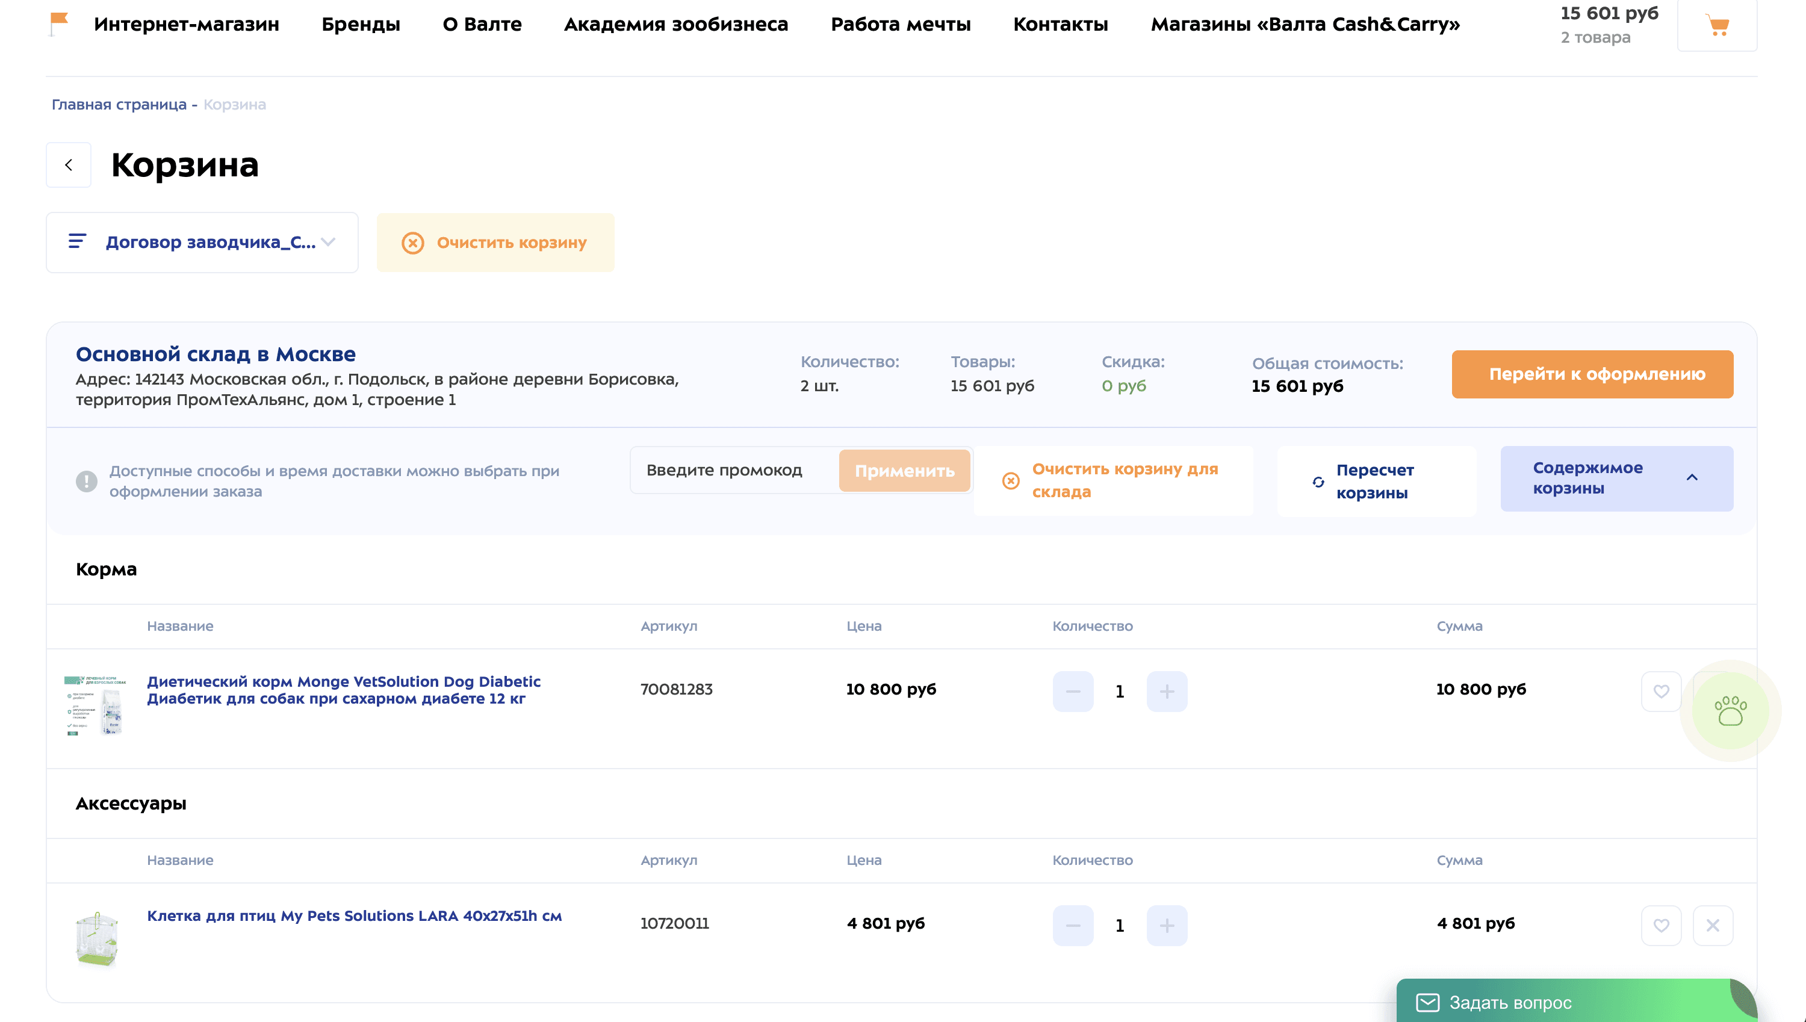This screenshot has width=1806, height=1022.
Task: Add Monge dog food to favorites heart
Action: 1661,692
